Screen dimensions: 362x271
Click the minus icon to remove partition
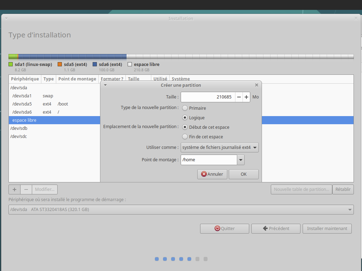point(26,189)
